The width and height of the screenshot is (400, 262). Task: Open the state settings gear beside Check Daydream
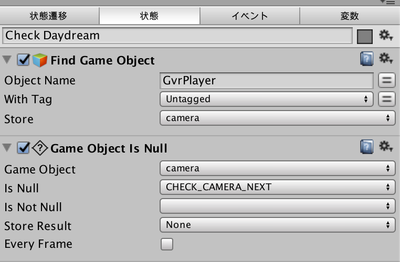click(386, 36)
